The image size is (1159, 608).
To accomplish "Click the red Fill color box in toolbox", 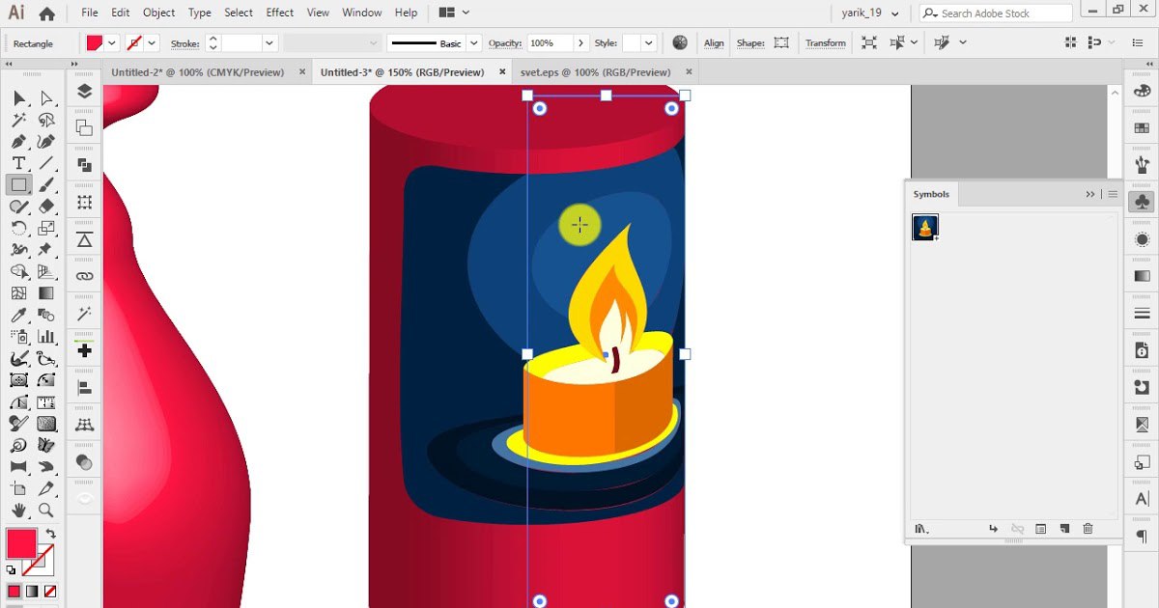I will click(x=21, y=542).
